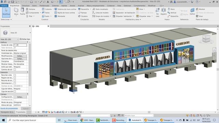Open the Windows Start menu
Screen dimensions: 219x123
click(x=3, y=120)
